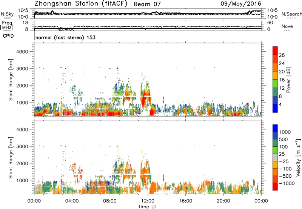Select the Power [dB] colorbar title

point(288,80)
